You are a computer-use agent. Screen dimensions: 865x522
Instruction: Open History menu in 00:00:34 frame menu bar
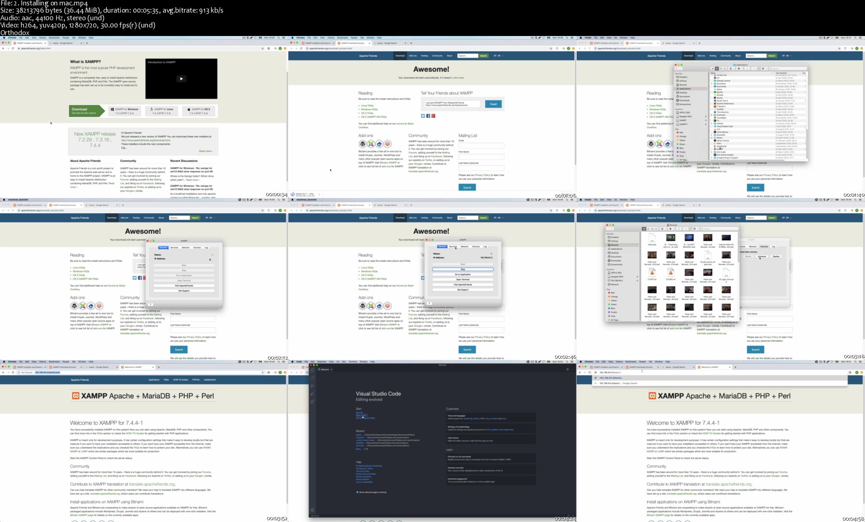42,38
